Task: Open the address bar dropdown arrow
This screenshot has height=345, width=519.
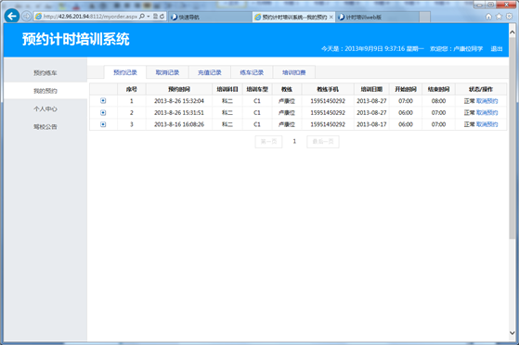Action: click(149, 16)
